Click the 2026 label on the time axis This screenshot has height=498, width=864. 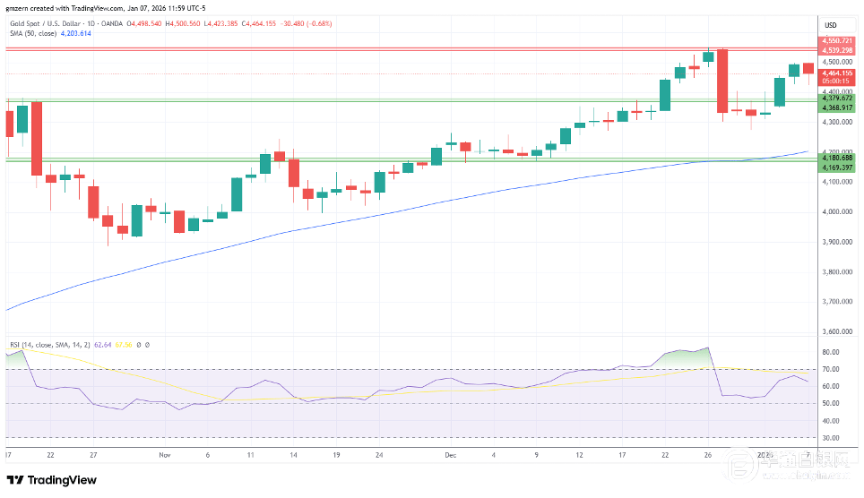pyautogui.click(x=764, y=455)
